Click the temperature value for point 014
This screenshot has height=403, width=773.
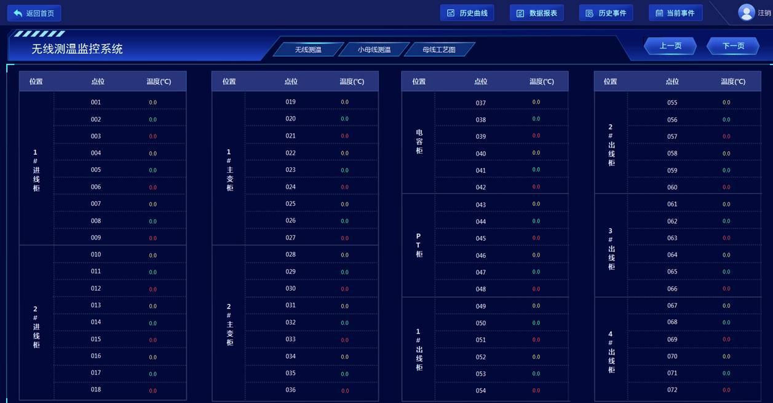[x=153, y=323]
